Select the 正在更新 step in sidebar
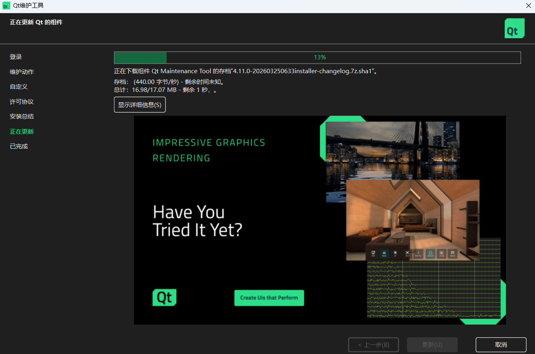Viewport: 535px width, 354px height. point(22,132)
